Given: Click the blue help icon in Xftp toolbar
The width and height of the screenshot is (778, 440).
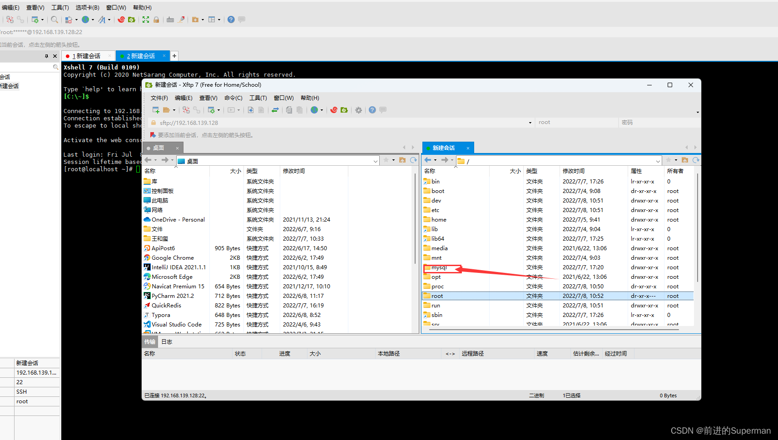Looking at the screenshot, I should (x=372, y=110).
